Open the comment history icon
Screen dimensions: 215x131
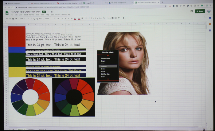click(x=192, y=11)
